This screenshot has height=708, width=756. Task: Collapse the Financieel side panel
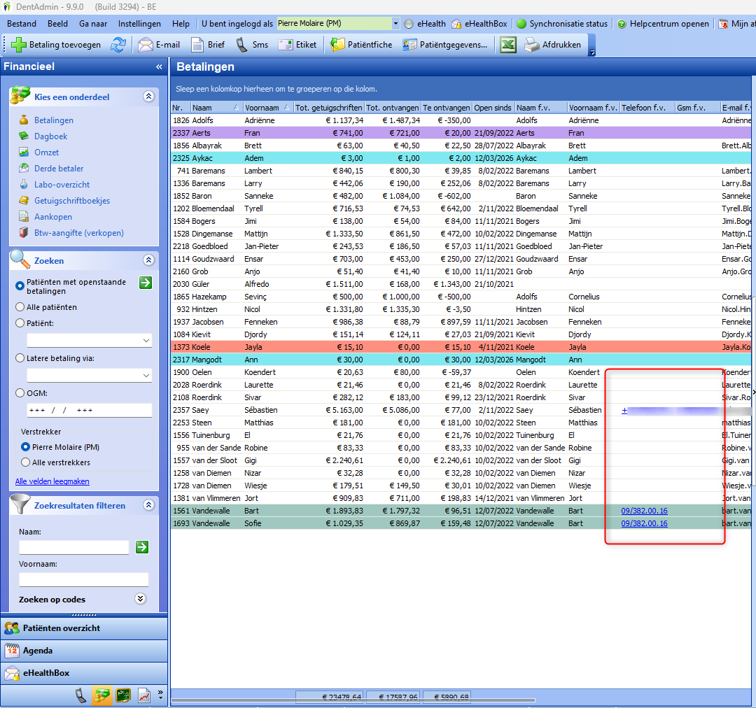pos(159,67)
